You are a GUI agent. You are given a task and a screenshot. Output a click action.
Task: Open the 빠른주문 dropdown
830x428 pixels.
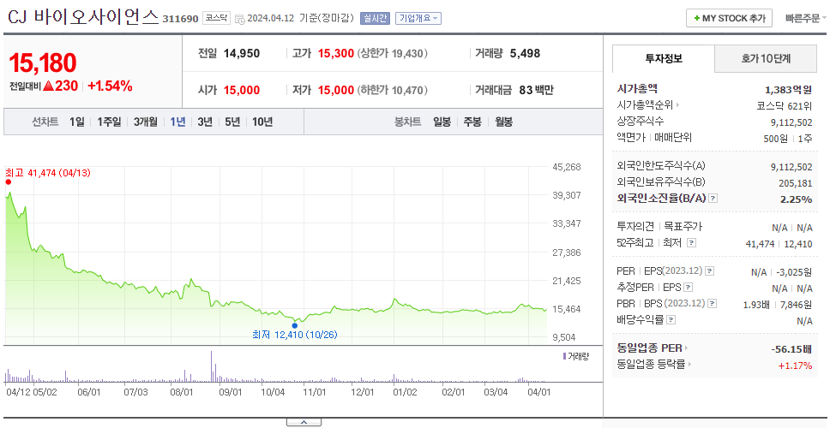806,18
